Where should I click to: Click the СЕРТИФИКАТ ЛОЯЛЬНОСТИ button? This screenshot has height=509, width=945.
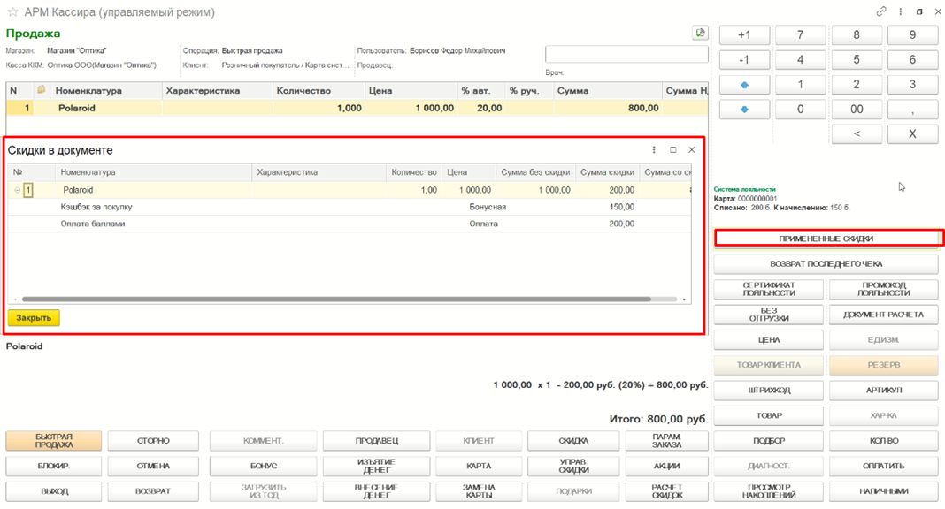tap(769, 289)
